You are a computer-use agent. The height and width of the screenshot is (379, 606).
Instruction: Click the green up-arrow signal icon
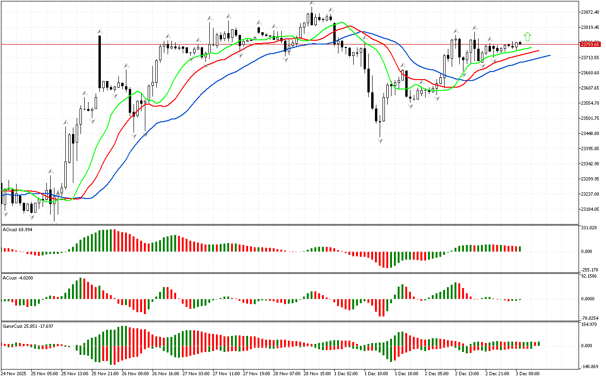(527, 36)
